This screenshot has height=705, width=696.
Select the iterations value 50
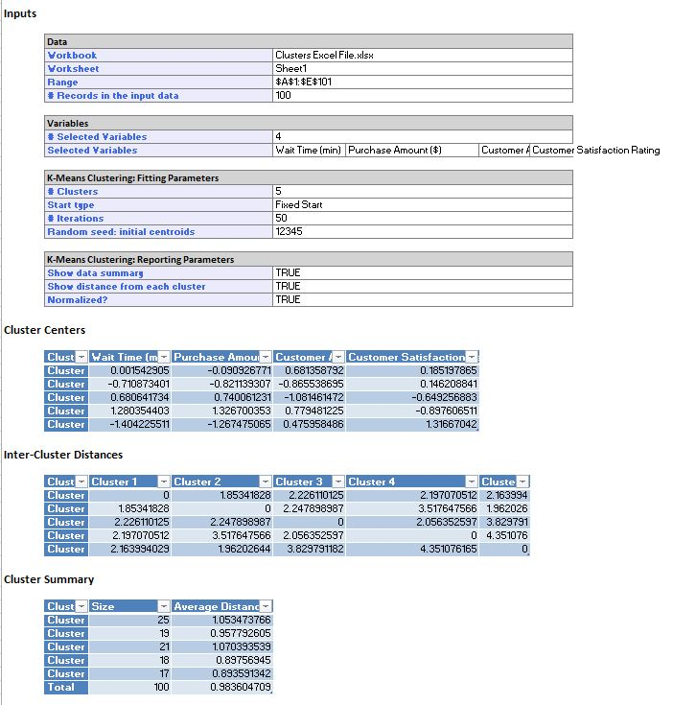[x=423, y=218]
